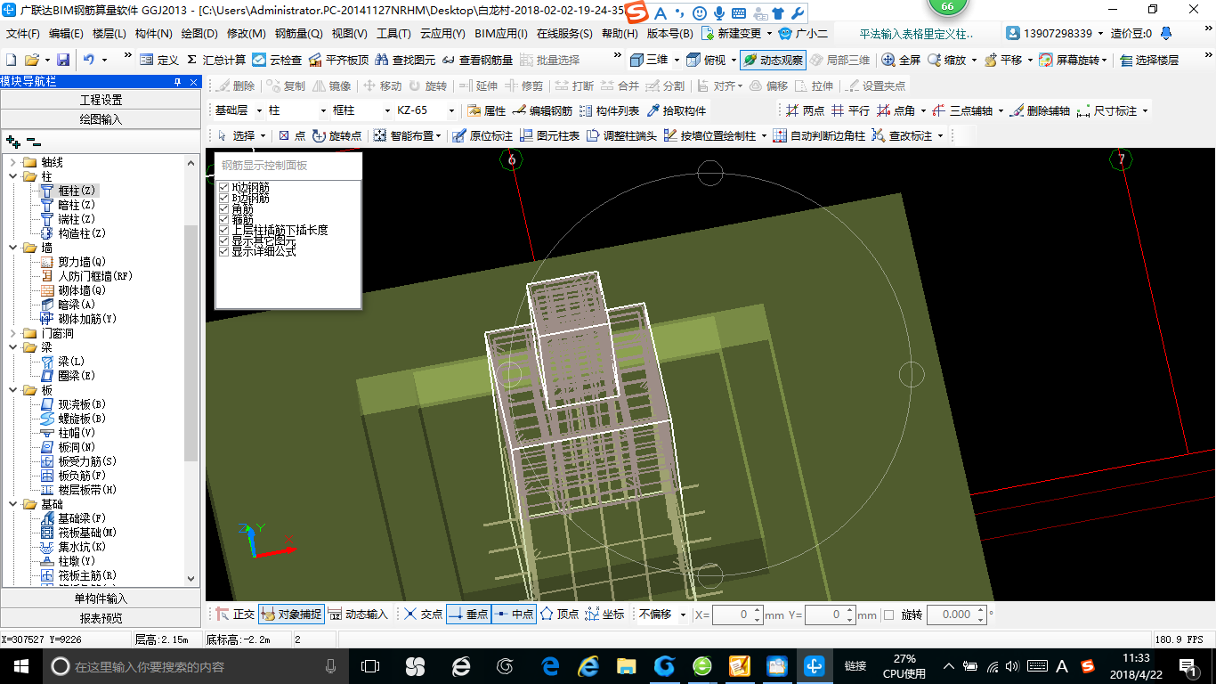The height and width of the screenshot is (684, 1216).
Task: Click the undo arrow icon
Action: click(x=89, y=60)
